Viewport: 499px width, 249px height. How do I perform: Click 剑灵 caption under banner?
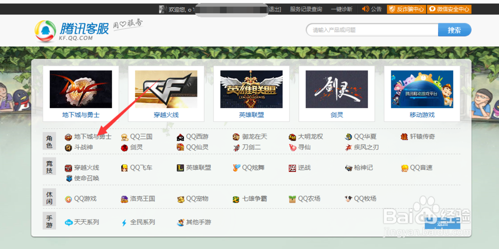point(337,115)
